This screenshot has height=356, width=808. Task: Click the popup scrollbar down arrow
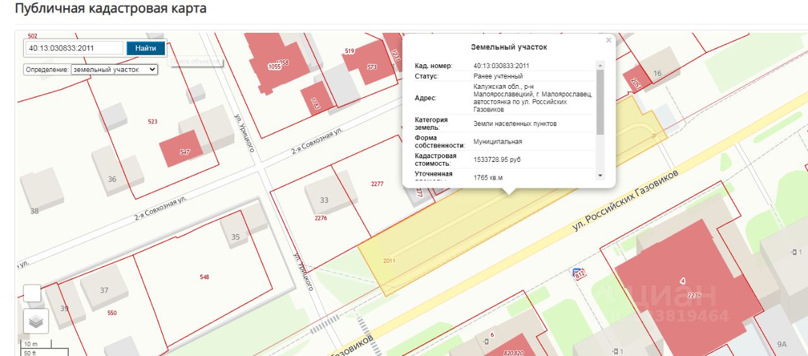coord(600,176)
